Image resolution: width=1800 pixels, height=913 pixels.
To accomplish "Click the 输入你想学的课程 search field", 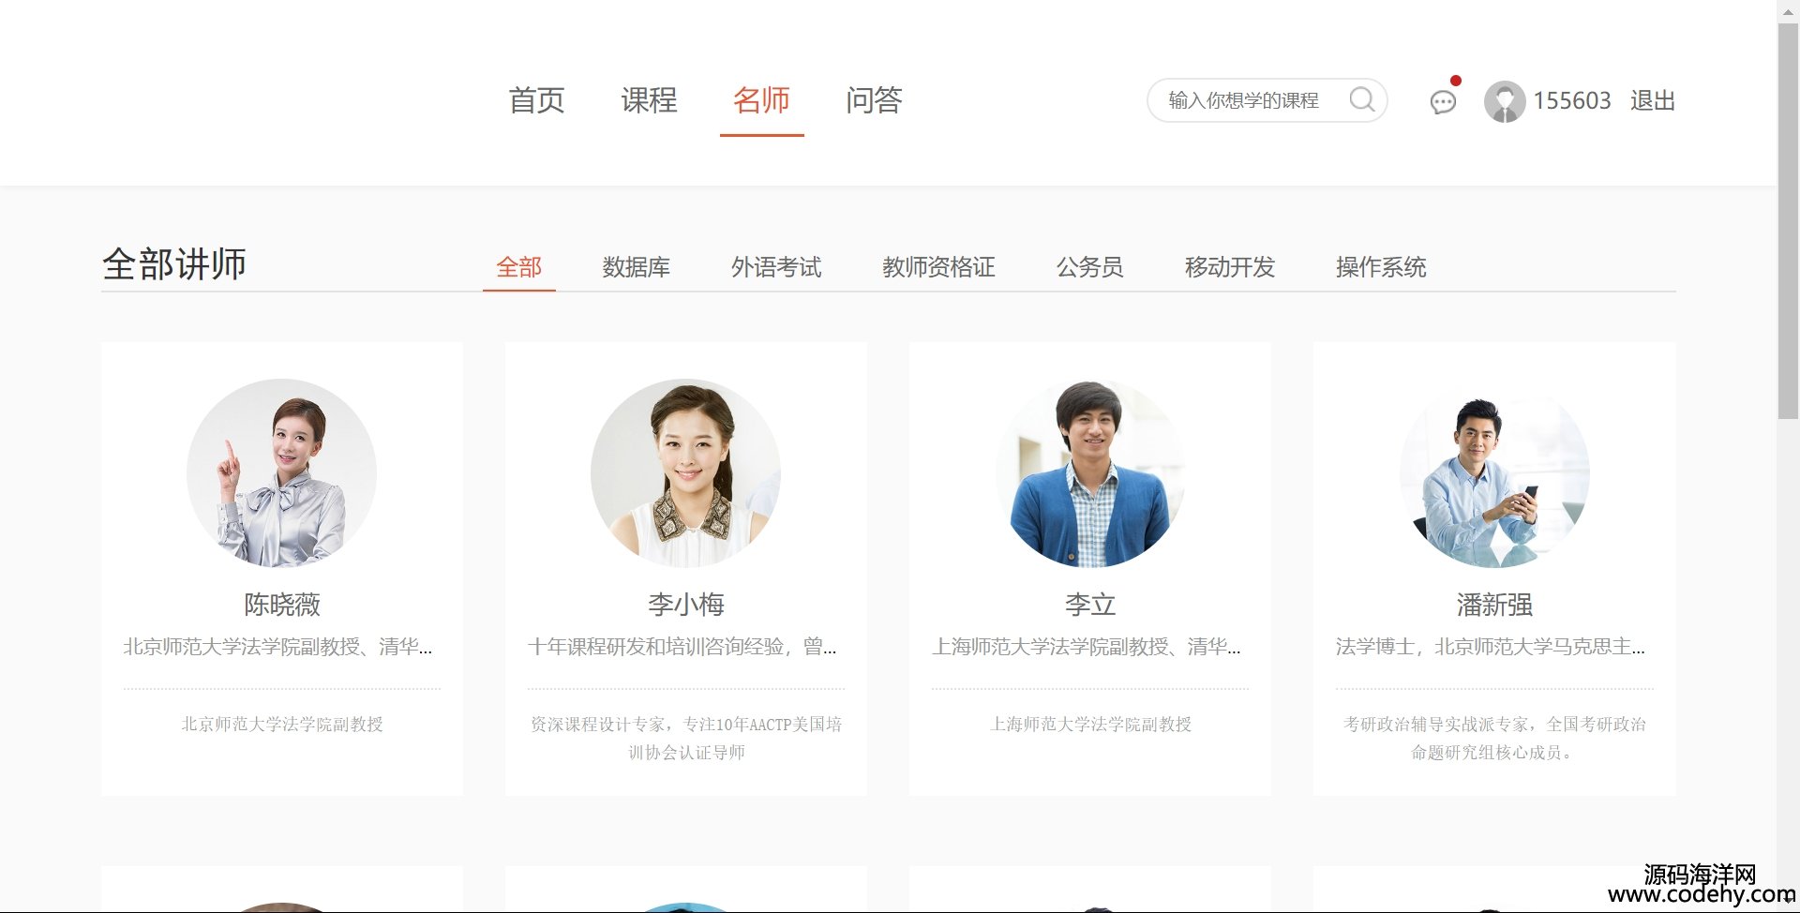I will tap(1267, 100).
